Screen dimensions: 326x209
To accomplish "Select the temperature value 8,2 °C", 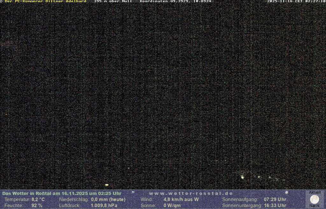I will pyautogui.click(x=38, y=199).
